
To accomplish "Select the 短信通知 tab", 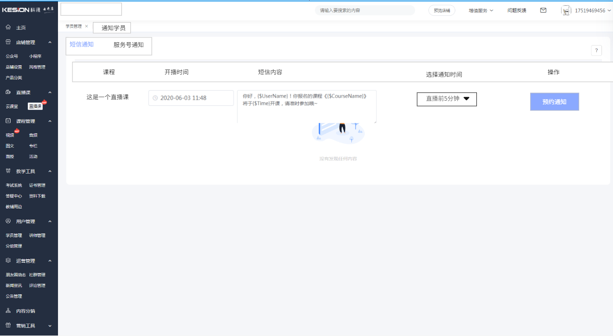I will [x=81, y=45].
